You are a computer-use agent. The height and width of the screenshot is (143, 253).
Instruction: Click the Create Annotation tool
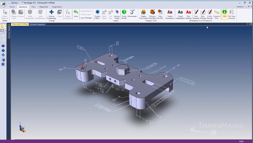180,14
